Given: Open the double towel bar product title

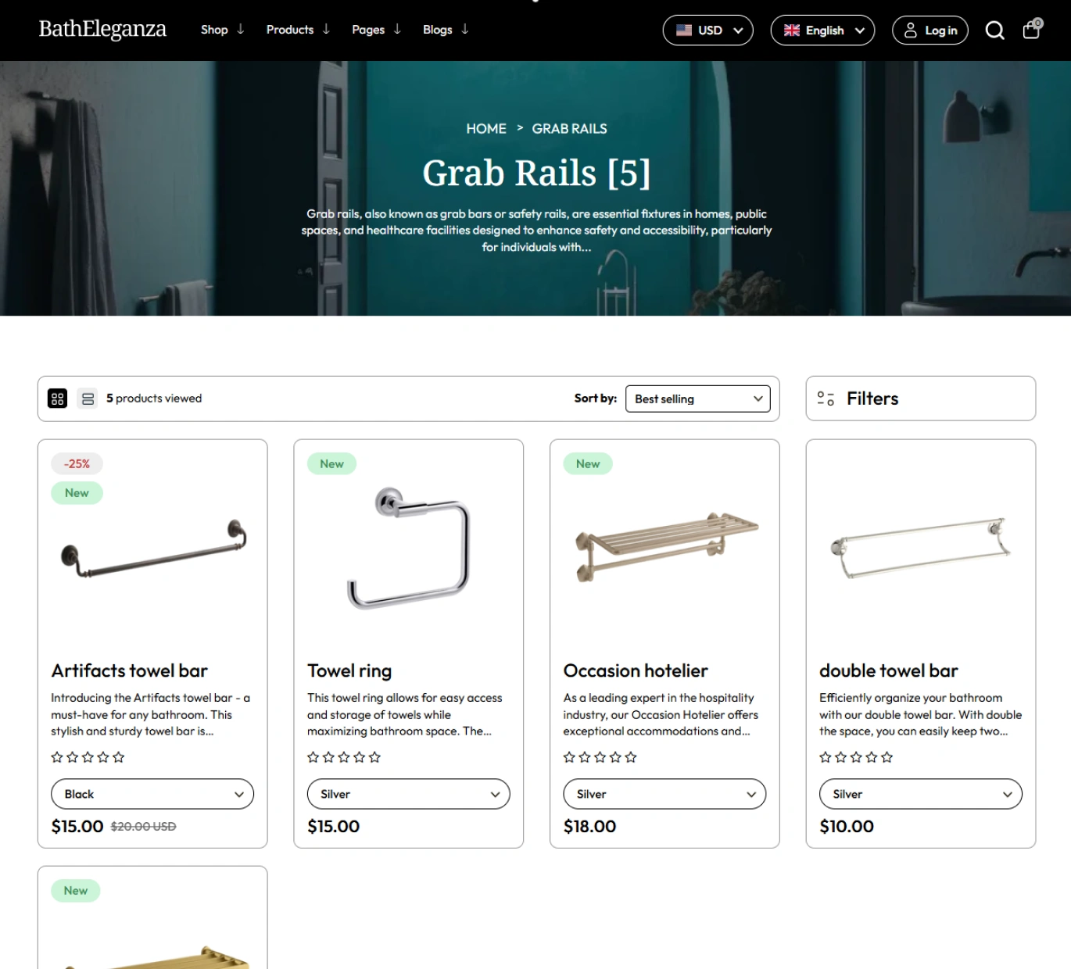Looking at the screenshot, I should click(x=888, y=670).
